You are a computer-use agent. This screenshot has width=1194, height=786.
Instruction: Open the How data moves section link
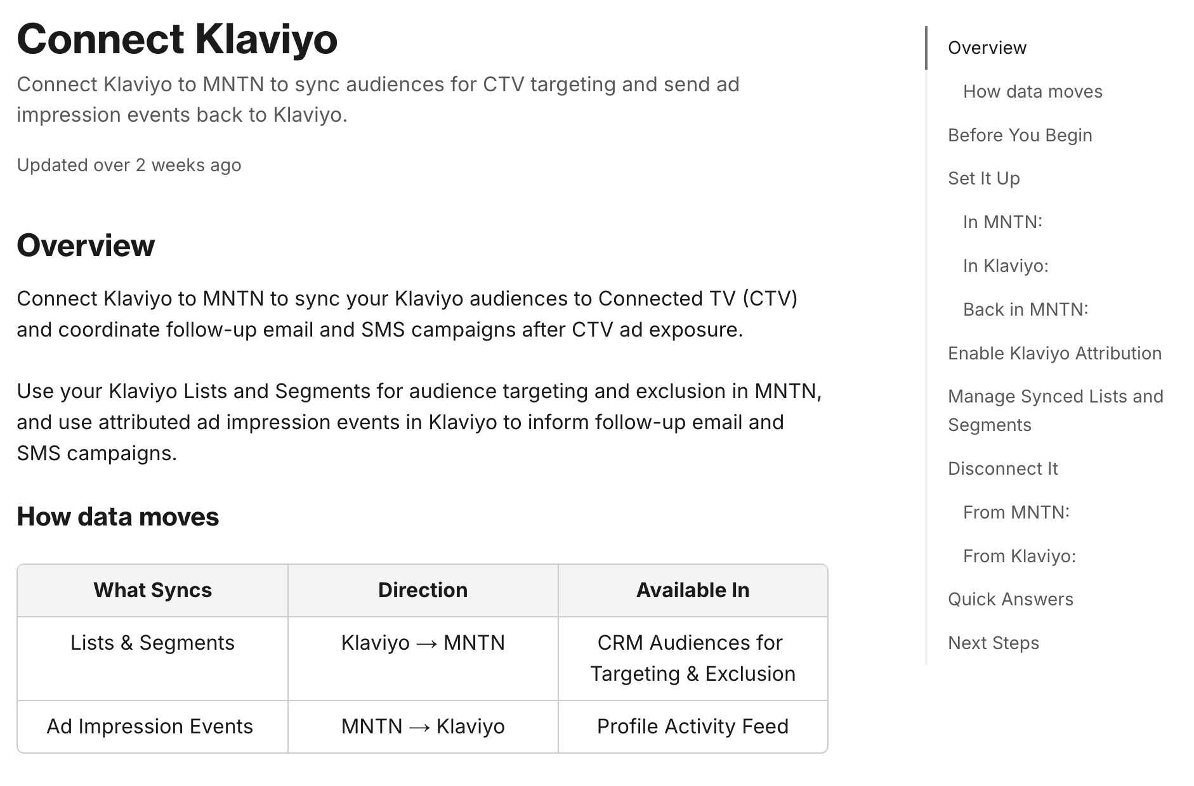[1032, 91]
